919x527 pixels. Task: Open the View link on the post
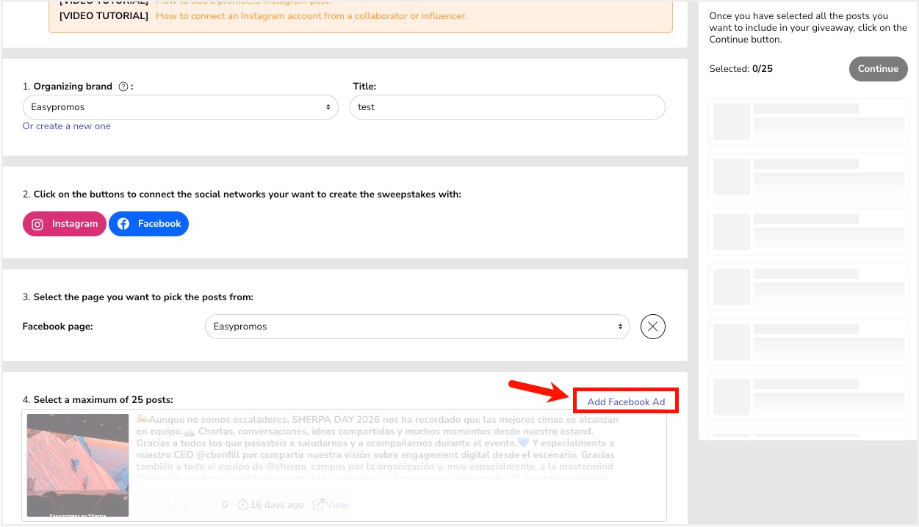point(331,505)
